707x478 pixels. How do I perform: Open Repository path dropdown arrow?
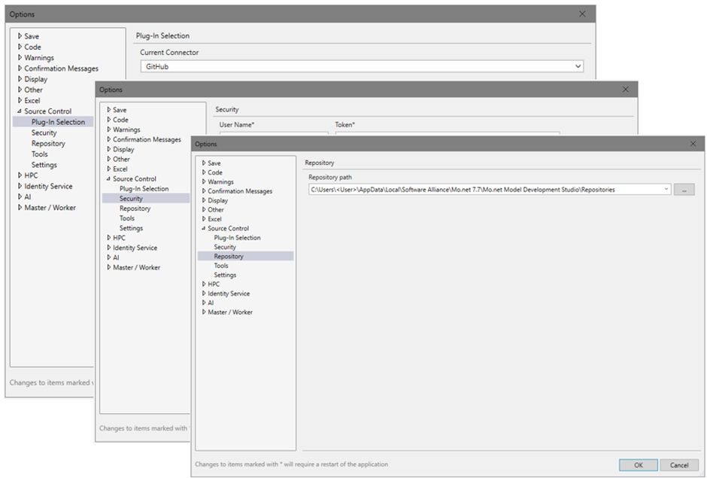point(666,190)
